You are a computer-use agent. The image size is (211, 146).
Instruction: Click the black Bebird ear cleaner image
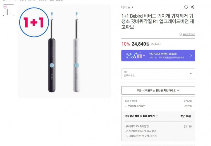click(x=52, y=52)
